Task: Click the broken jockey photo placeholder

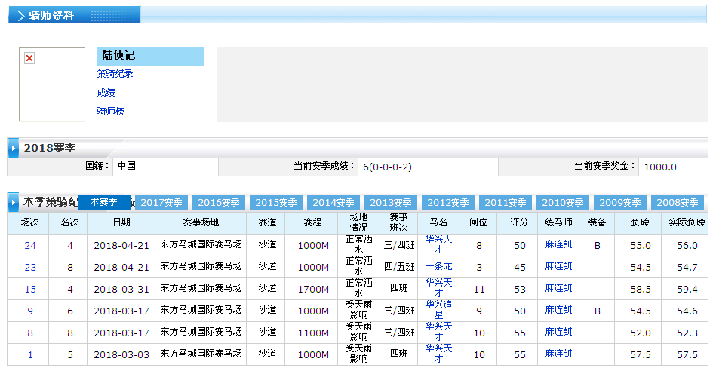Action: (x=29, y=59)
